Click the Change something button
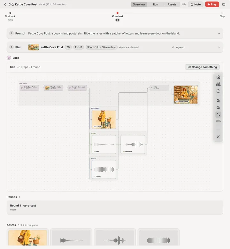Image resolution: width=230 pixels, height=249 pixels. pos(202,67)
